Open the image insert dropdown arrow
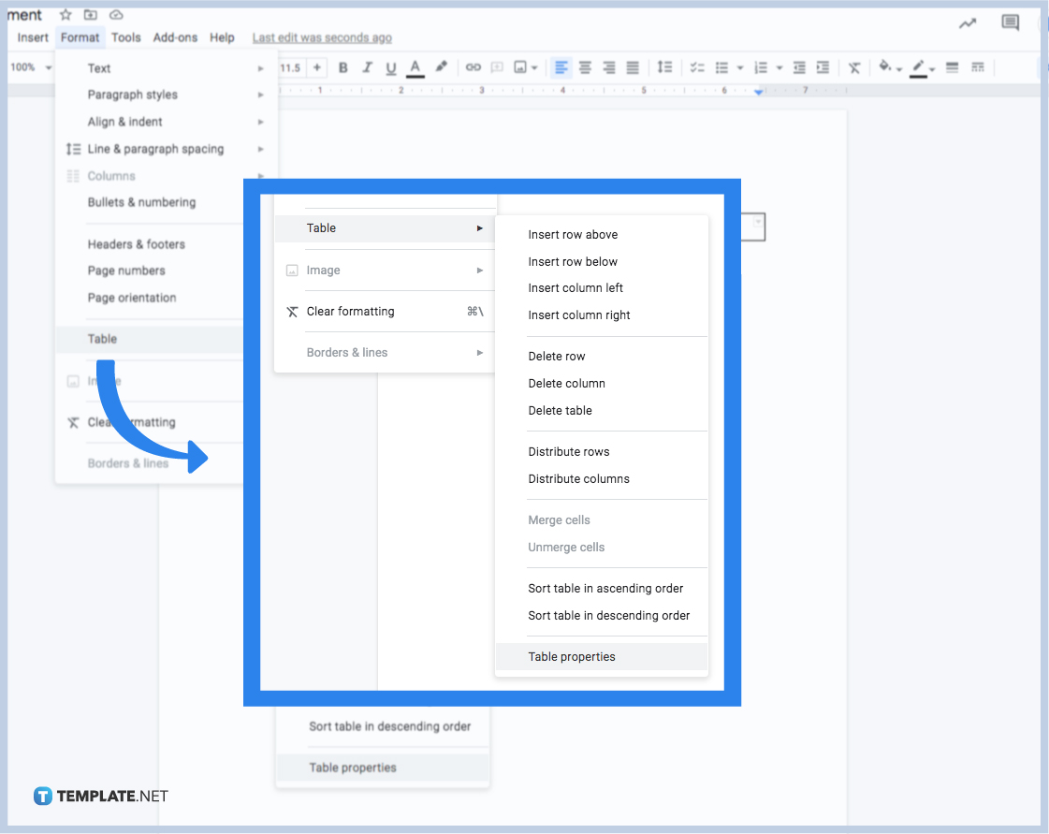The width and height of the screenshot is (1049, 834). pyautogui.click(x=533, y=67)
